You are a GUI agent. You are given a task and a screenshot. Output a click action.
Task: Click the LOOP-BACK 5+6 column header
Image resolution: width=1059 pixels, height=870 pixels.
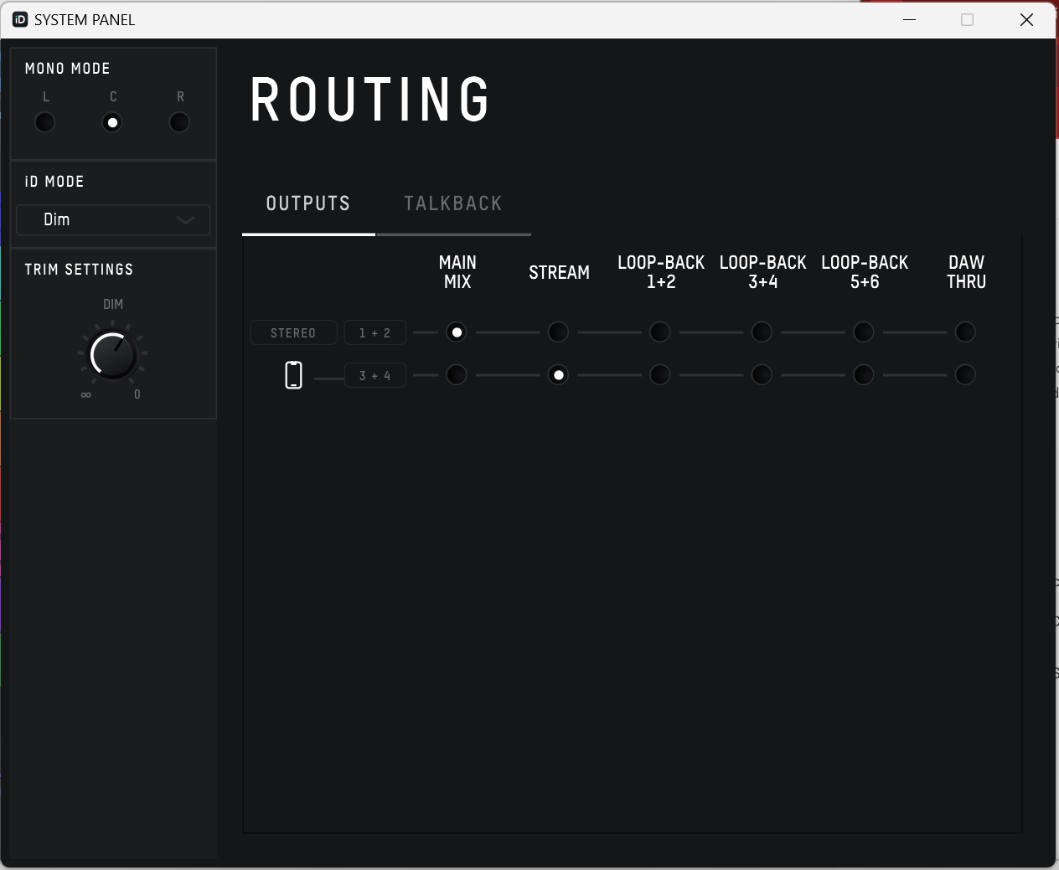(865, 272)
